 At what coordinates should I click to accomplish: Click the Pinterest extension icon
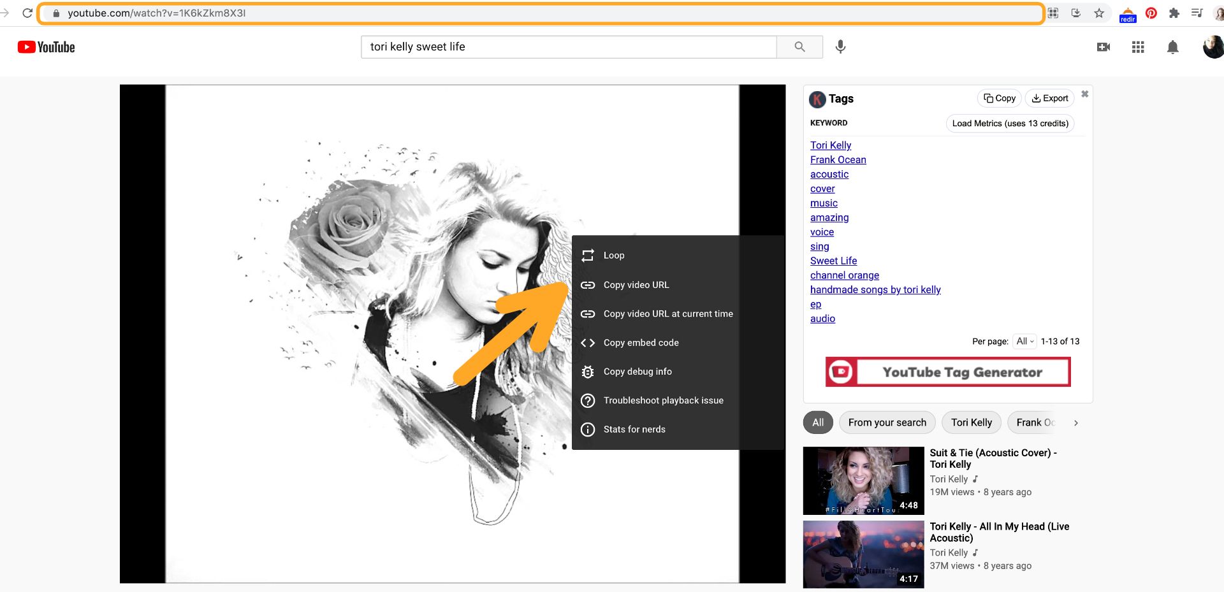[1151, 13]
